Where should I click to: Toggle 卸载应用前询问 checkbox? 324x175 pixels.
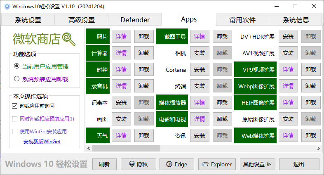tap(15, 106)
